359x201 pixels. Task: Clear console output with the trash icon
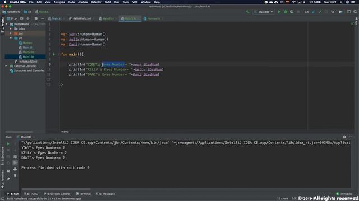[15, 175]
